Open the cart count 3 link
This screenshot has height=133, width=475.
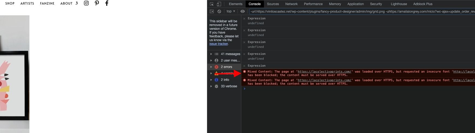tap(77, 3)
